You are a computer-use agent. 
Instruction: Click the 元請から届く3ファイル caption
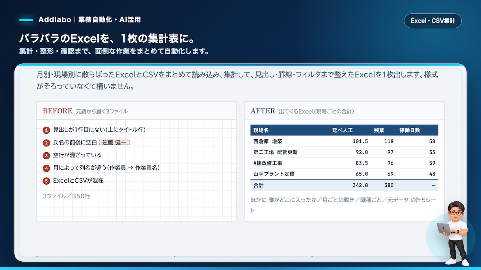(102, 111)
